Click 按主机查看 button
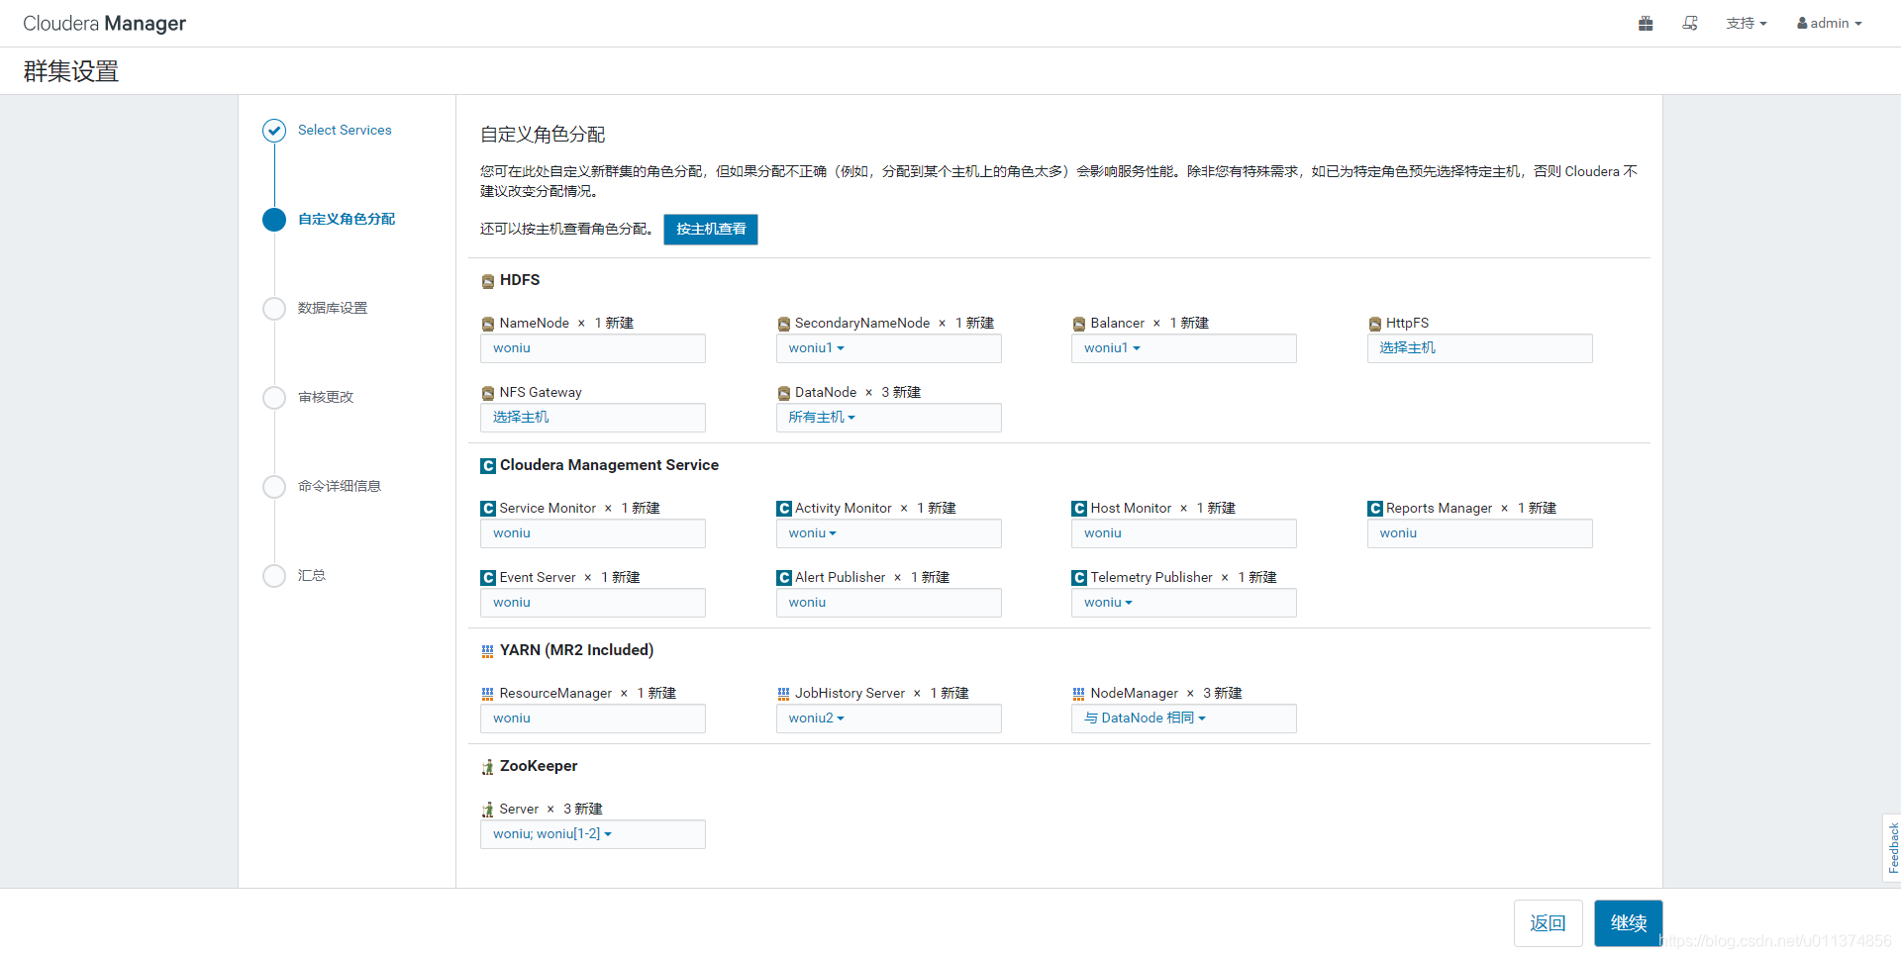The width and height of the screenshot is (1901, 959). pos(711,230)
